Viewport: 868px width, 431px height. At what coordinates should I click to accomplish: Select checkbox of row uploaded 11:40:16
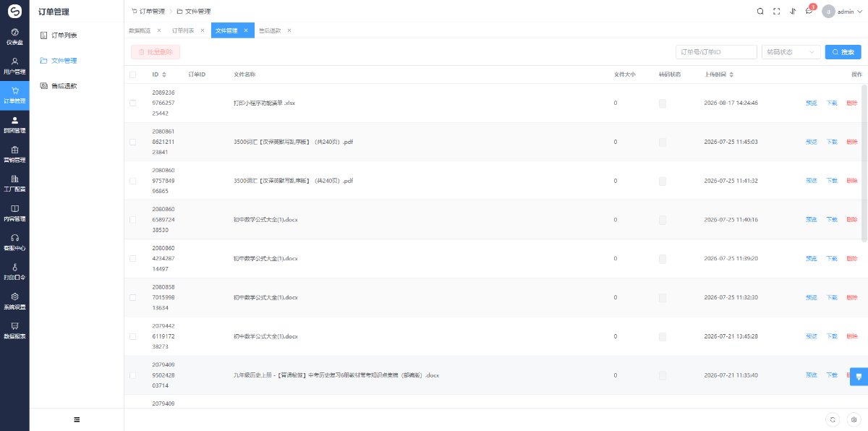point(132,220)
